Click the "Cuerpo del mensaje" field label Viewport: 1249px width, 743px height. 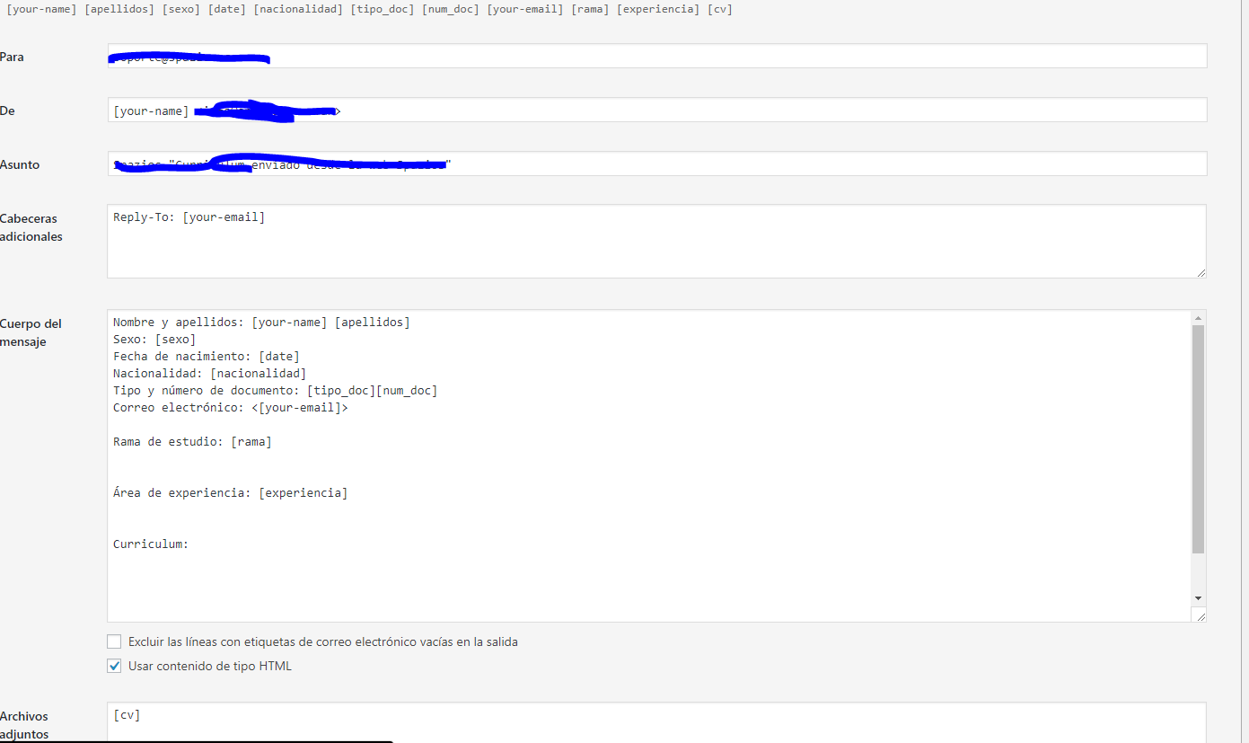pos(31,332)
